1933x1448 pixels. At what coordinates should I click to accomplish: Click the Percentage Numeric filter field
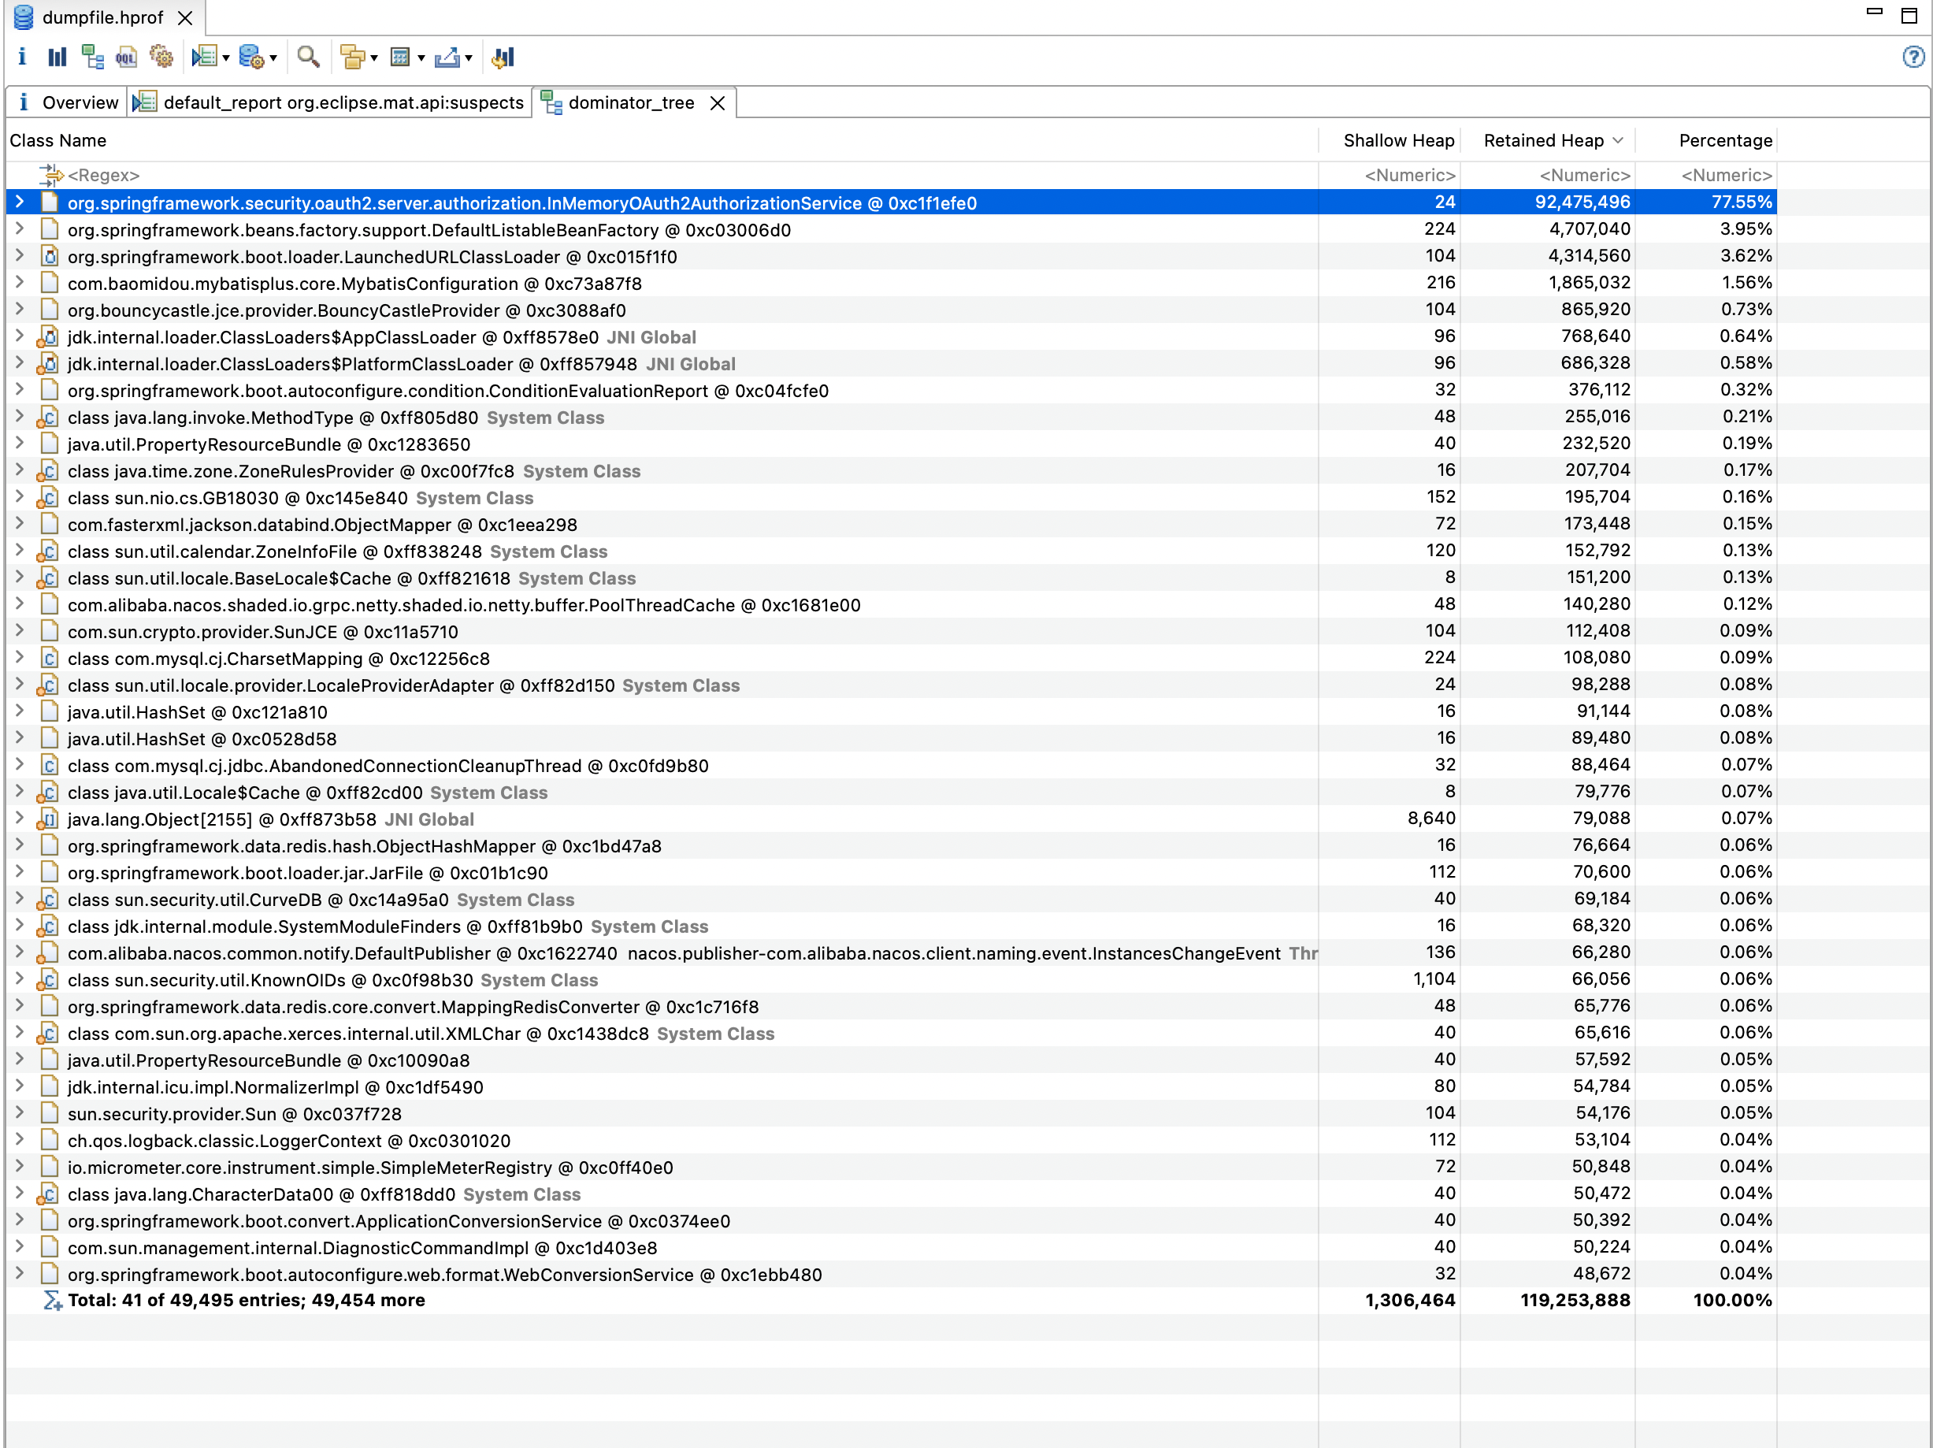click(x=1706, y=176)
